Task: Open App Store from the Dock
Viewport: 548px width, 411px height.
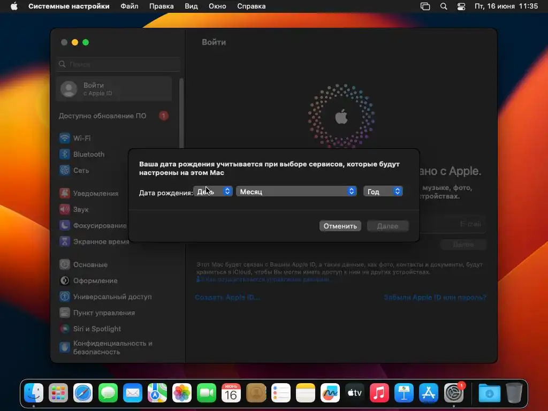Action: pos(429,393)
